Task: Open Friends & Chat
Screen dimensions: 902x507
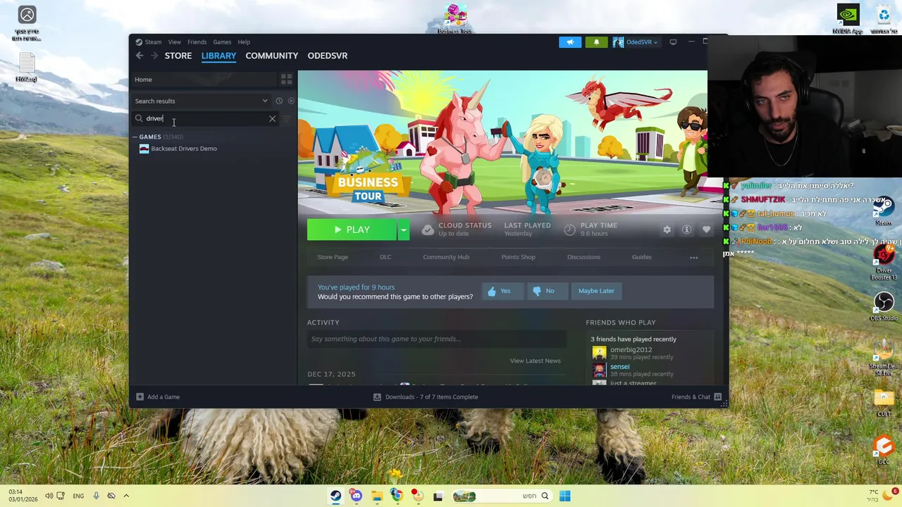Action: 696,397
